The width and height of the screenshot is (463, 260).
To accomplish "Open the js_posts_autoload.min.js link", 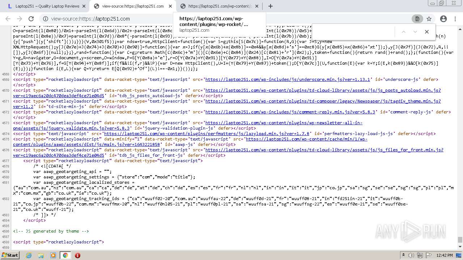I will click(227, 93).
